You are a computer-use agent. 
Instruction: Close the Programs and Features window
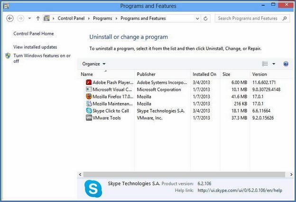click(x=287, y=5)
